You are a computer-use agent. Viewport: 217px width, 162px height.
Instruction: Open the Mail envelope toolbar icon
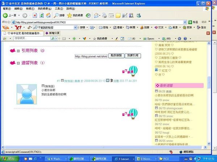(96, 15)
